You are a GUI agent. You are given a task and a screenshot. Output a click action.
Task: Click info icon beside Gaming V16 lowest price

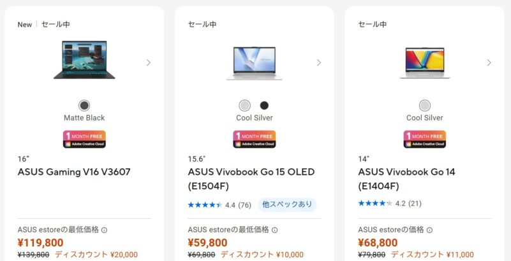coord(105,230)
